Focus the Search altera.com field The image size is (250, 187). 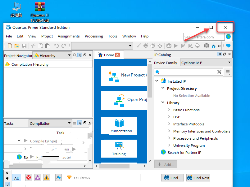(204, 37)
